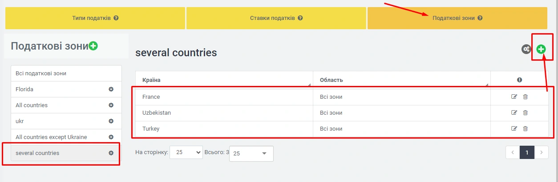Go to next page with the right chevron
The width and height of the screenshot is (558, 182).
coord(541,152)
